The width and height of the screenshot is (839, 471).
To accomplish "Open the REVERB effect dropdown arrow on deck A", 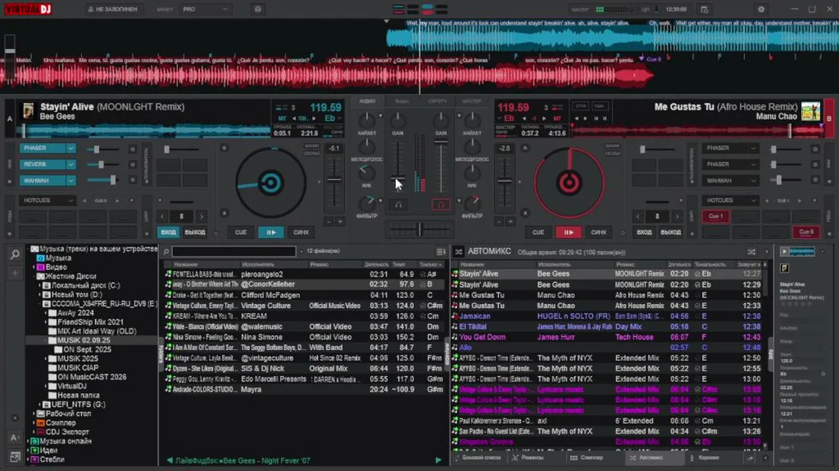I will click(71, 164).
